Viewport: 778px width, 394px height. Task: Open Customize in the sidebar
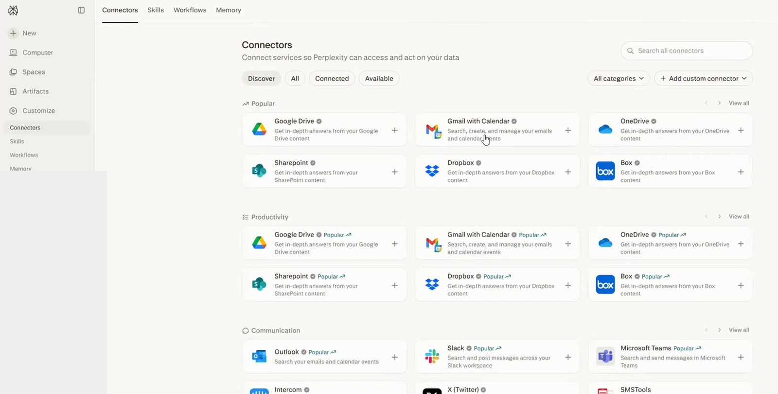32,111
